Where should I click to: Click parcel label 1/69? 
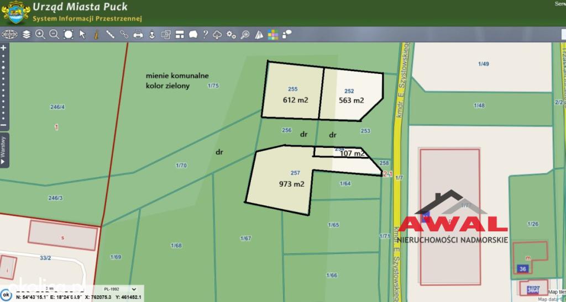click(116, 257)
